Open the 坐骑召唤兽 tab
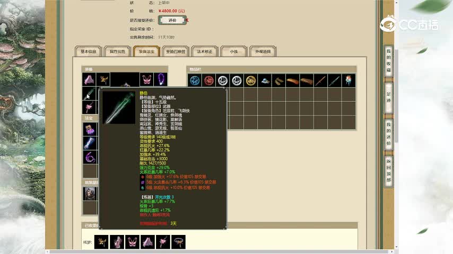 point(176,51)
